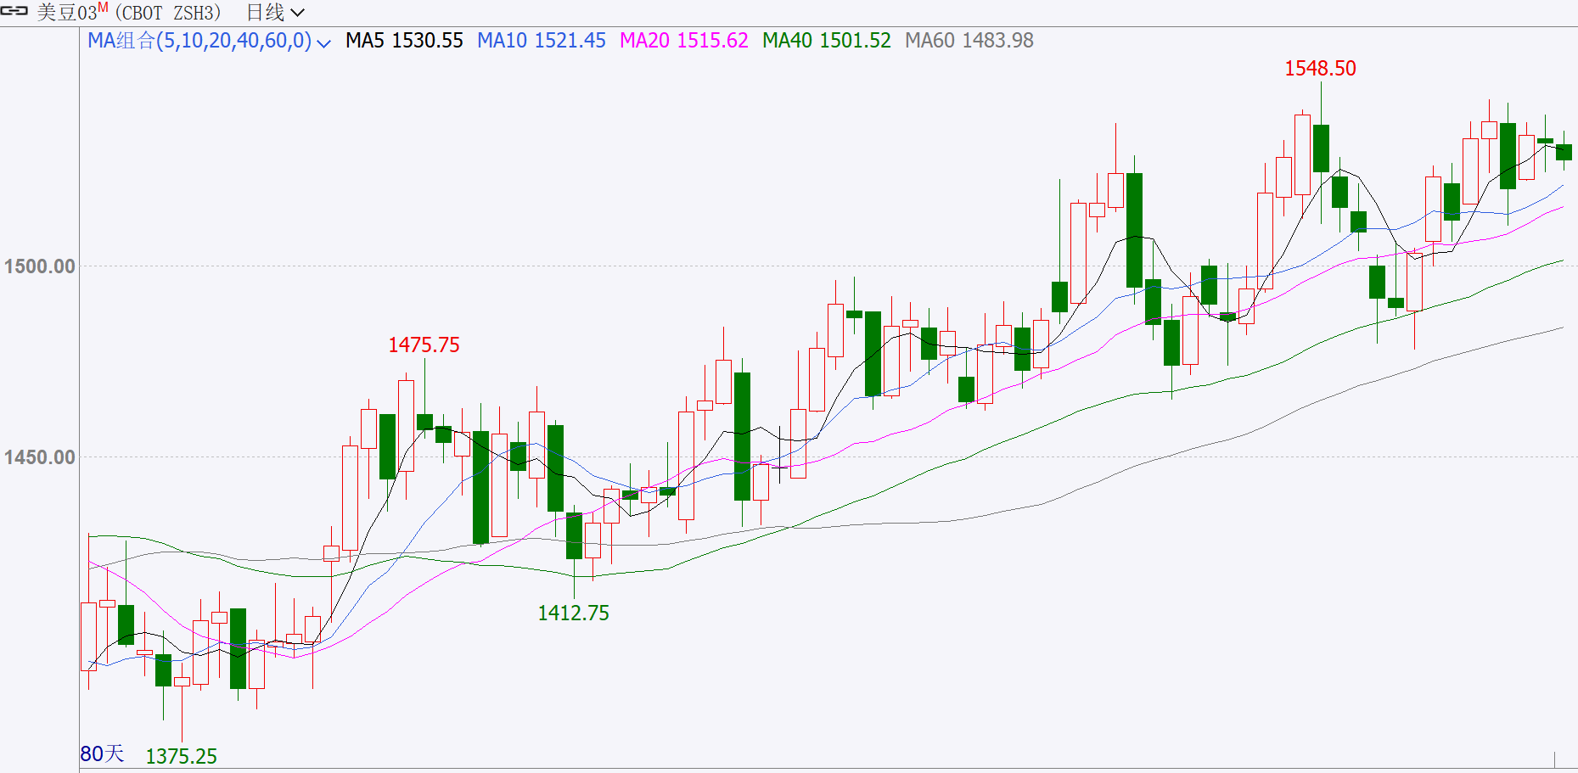This screenshot has height=773, width=1578.
Task: Open the 日线 period dropdown
Action: coord(274,13)
